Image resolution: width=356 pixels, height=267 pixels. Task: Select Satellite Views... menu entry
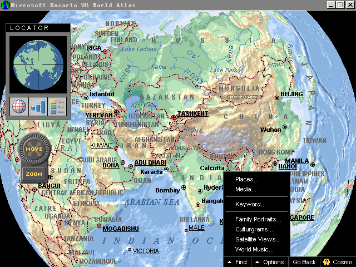pos(258,239)
